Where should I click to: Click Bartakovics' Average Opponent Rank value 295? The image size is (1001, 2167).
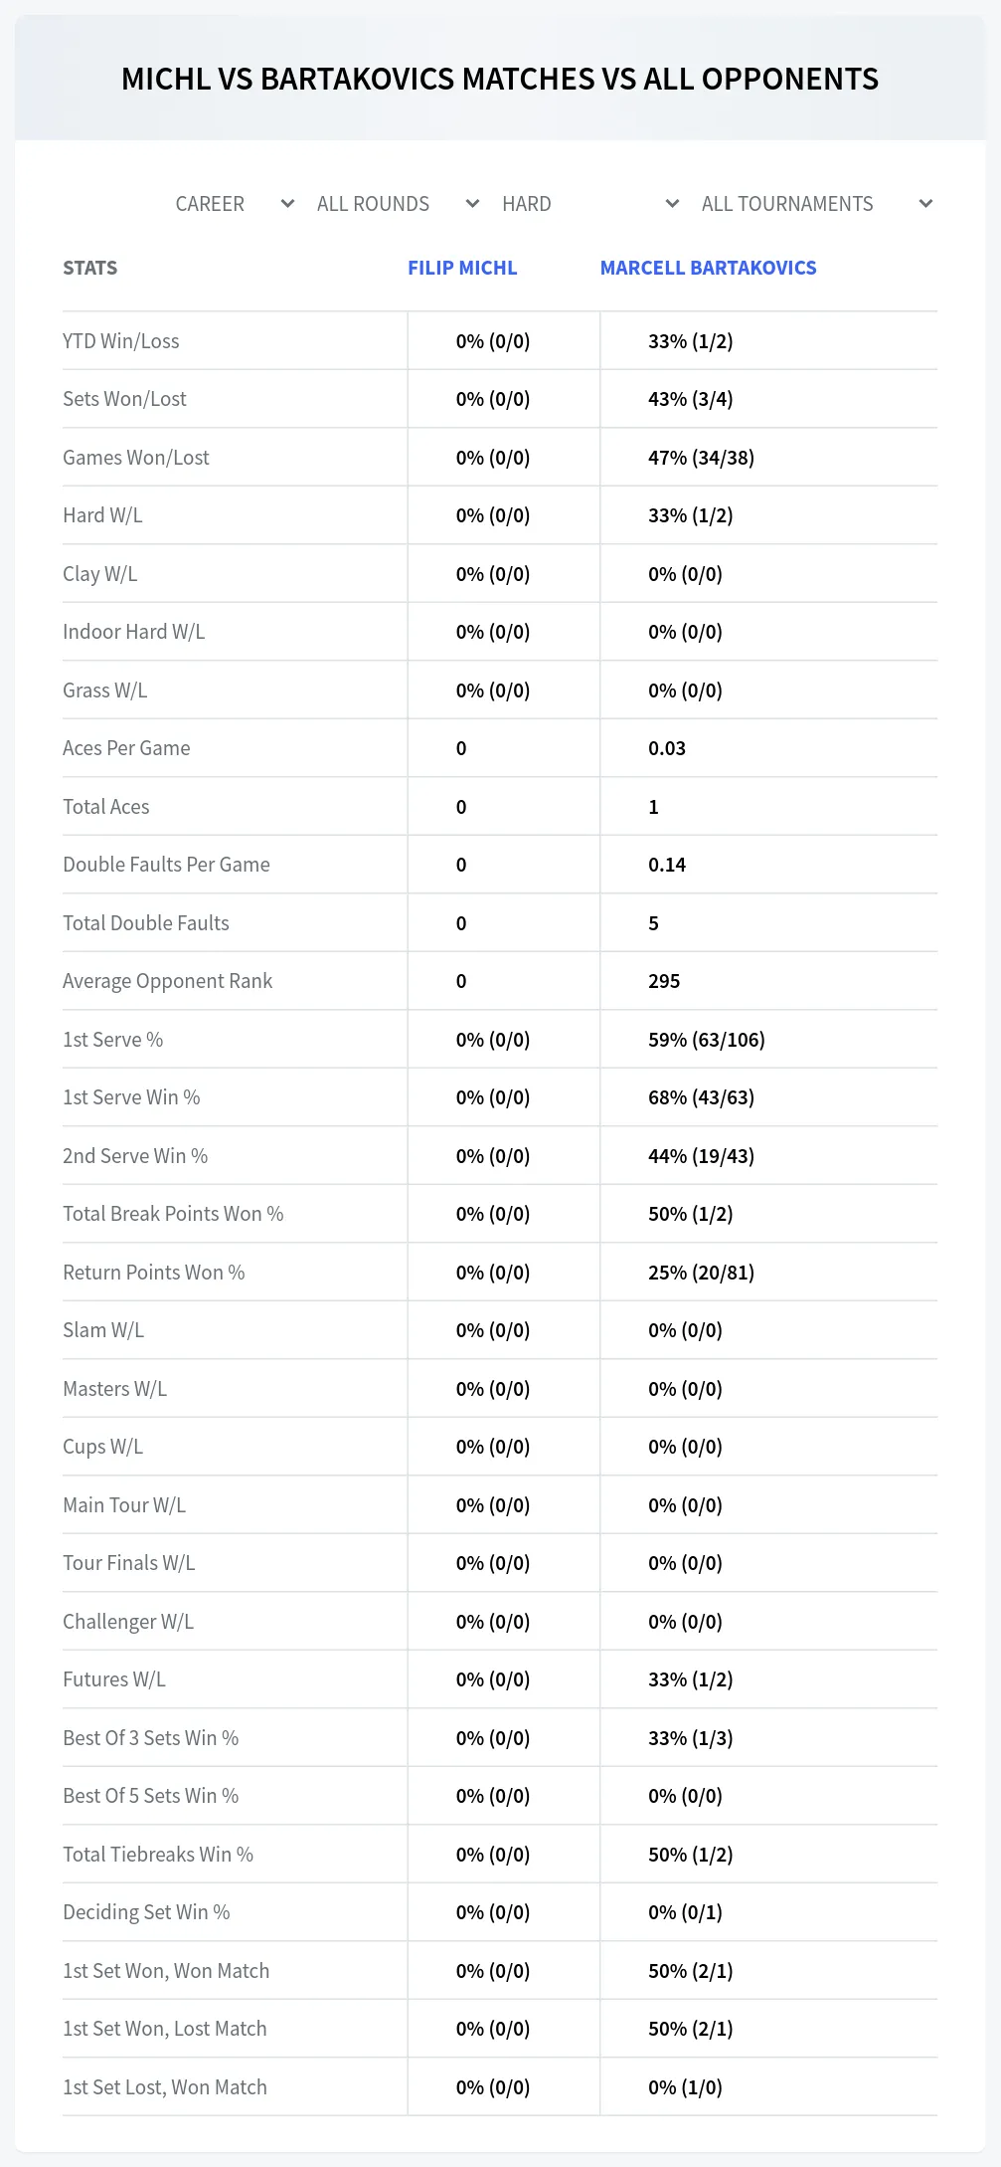tap(664, 981)
